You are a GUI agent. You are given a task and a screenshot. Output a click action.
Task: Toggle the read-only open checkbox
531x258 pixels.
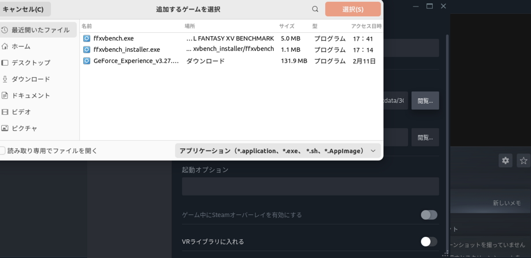pyautogui.click(x=2, y=151)
